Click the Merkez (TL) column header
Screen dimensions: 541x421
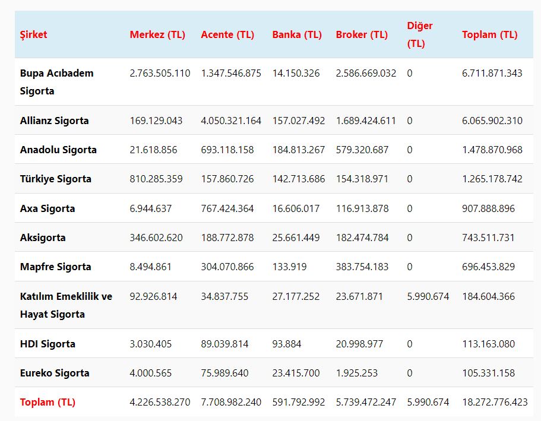point(157,34)
